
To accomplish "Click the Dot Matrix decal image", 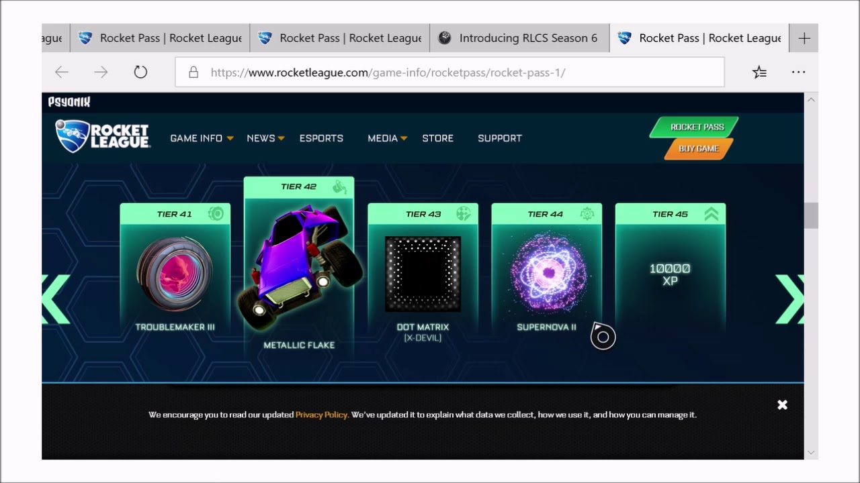I will click(x=423, y=274).
